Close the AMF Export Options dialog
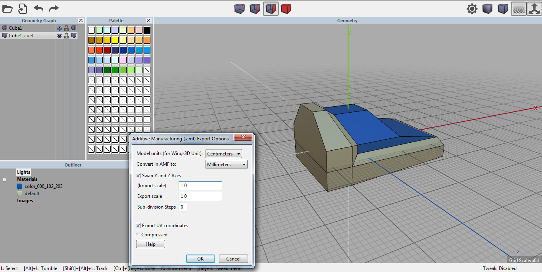 pos(243,137)
